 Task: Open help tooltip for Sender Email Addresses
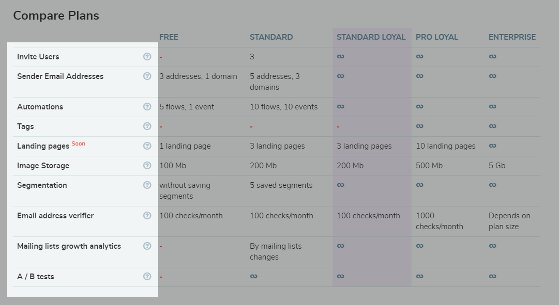point(147,76)
